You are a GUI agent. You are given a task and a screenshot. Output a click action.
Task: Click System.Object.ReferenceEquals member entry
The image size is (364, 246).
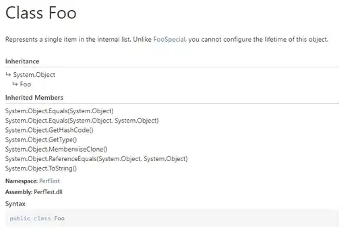(96, 159)
